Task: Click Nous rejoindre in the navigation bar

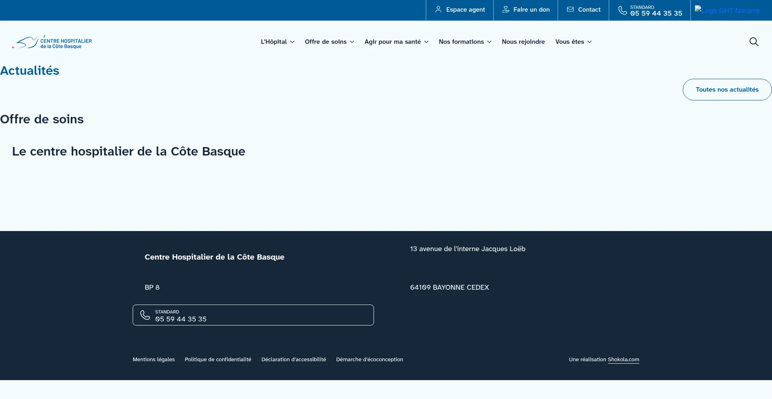Action: click(523, 41)
